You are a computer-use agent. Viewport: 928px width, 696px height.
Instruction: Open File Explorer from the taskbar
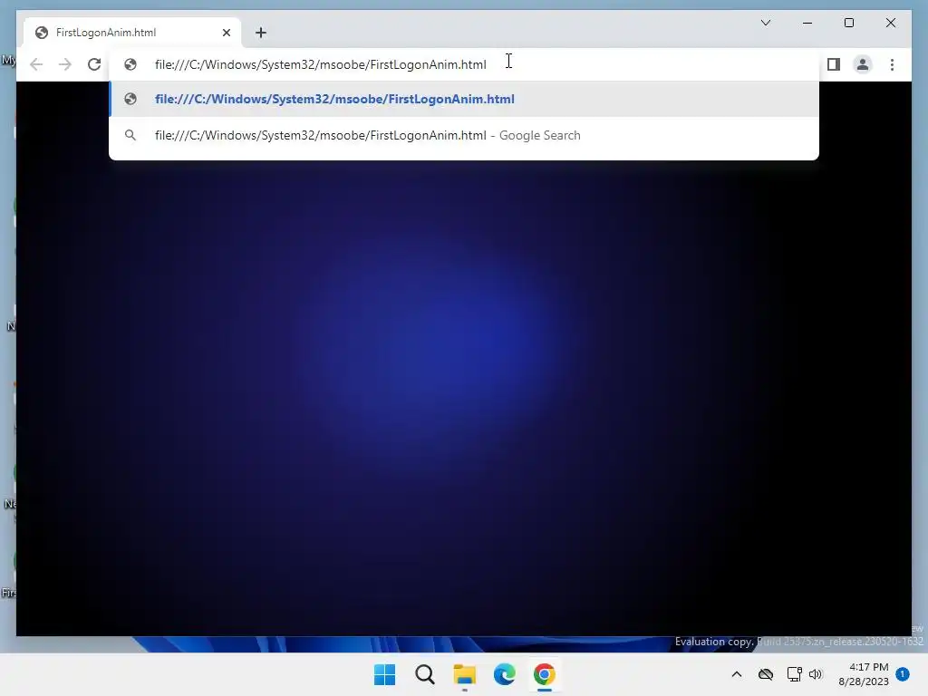(x=465, y=674)
